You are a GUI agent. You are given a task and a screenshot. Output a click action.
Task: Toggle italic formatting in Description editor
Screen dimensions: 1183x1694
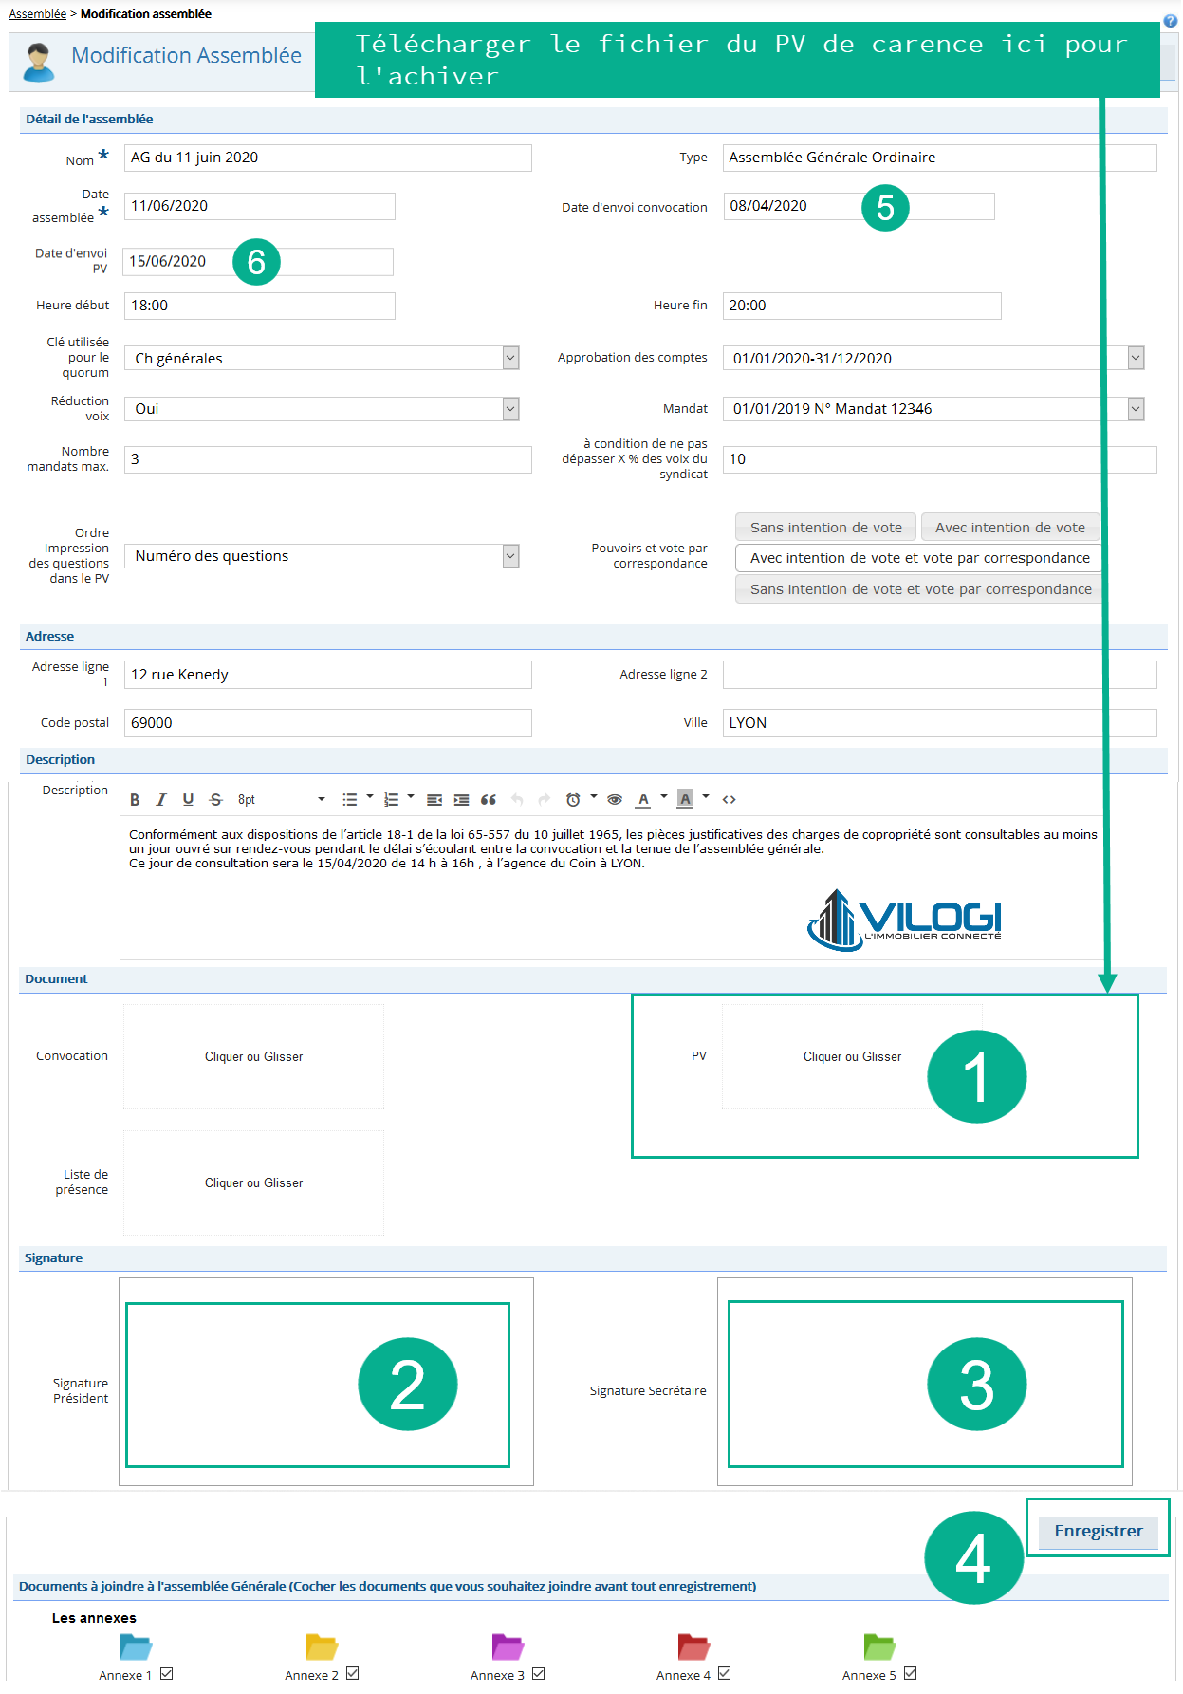click(161, 800)
